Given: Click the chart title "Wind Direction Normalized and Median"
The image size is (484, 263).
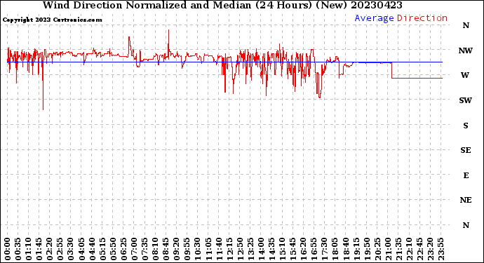Looking at the screenshot, I should click(x=147, y=5).
